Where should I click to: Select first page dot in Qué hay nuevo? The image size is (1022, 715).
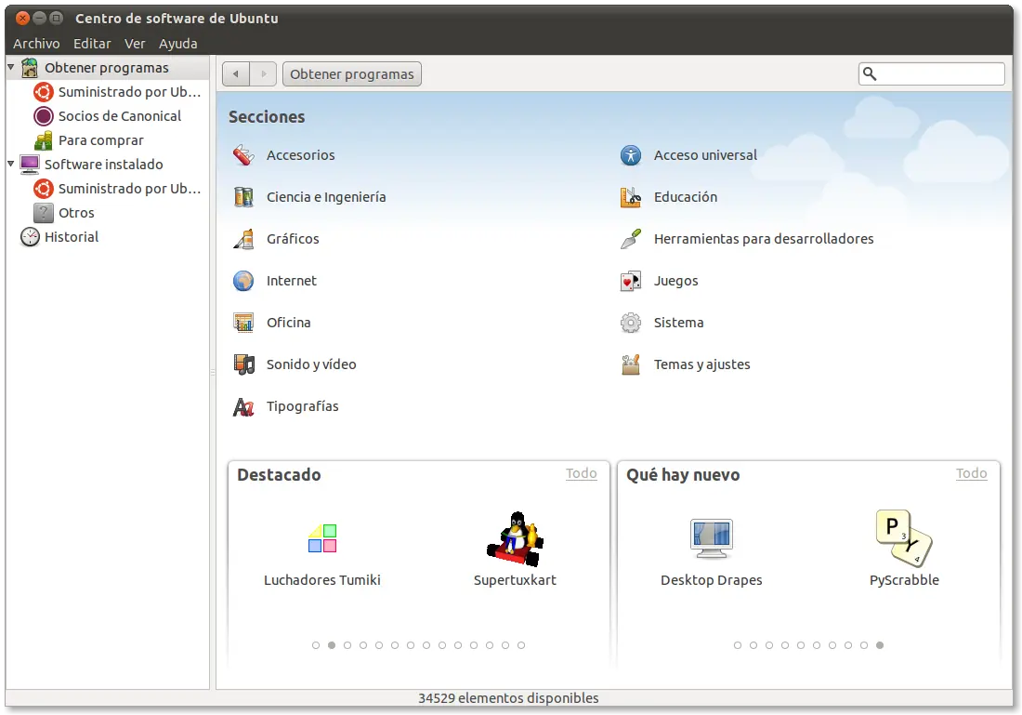[737, 645]
